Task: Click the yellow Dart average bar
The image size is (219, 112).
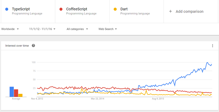Action: pos(20,95)
